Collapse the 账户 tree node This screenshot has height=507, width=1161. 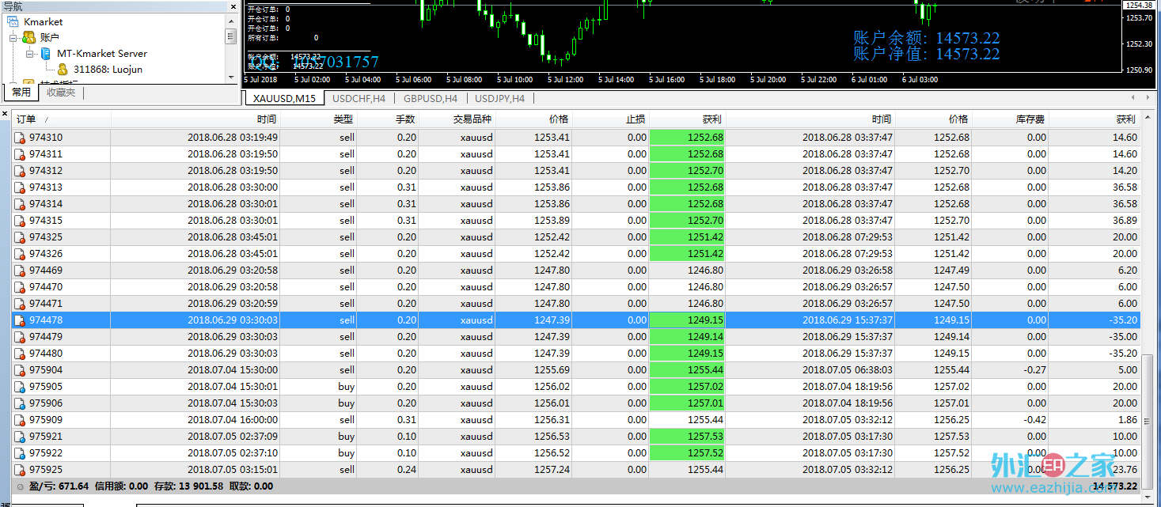click(x=13, y=37)
